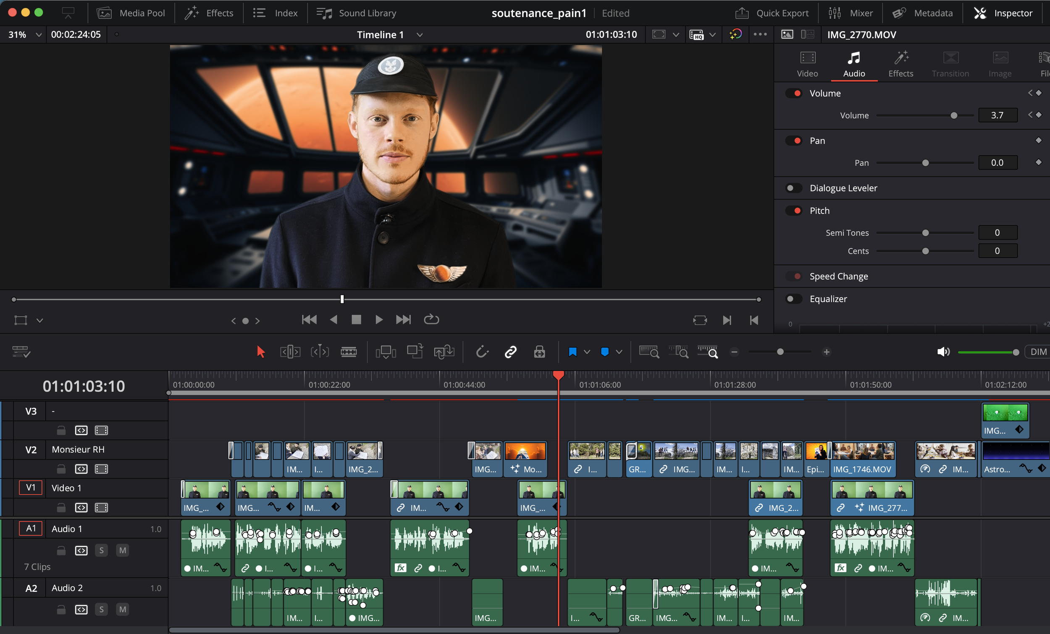The image size is (1050, 634).
Task: Click the Volume slider handle
Action: click(x=954, y=115)
